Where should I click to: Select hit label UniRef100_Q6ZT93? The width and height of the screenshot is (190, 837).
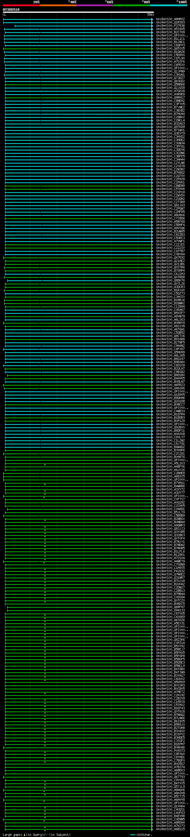coord(170,776)
